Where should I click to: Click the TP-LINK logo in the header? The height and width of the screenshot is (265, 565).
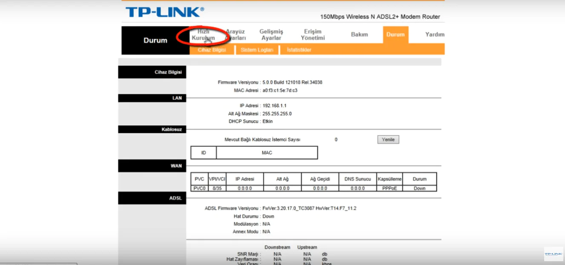coord(164,12)
